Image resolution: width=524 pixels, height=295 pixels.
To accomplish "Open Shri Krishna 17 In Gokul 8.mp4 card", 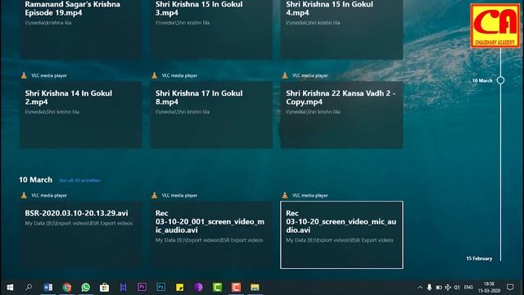I will tap(211, 115).
